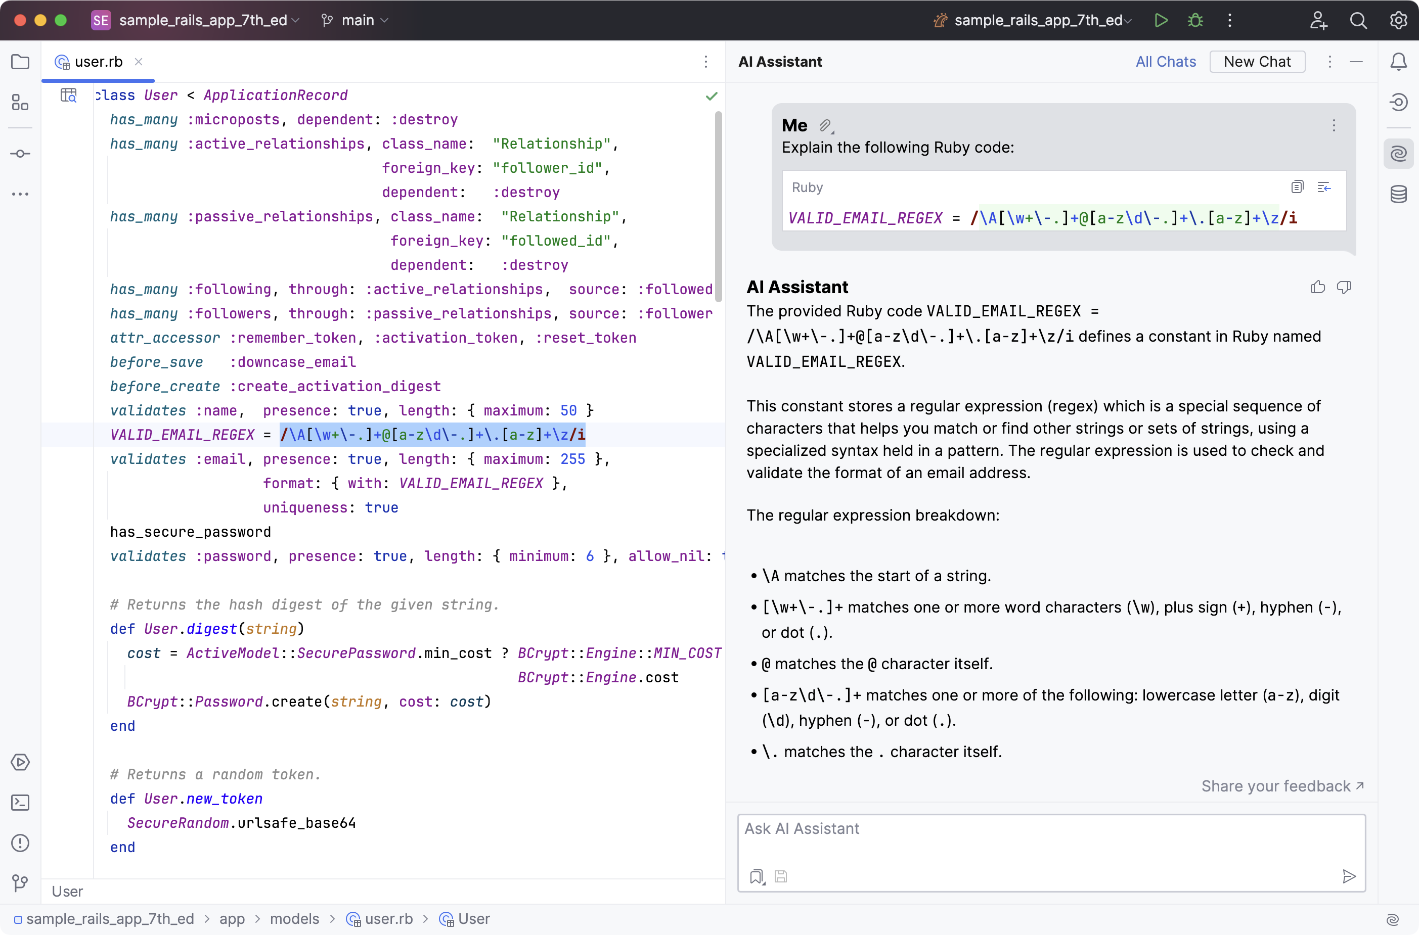This screenshot has height=935, width=1419.
Task: Open Code With Me collaboration
Action: pos(1318,20)
